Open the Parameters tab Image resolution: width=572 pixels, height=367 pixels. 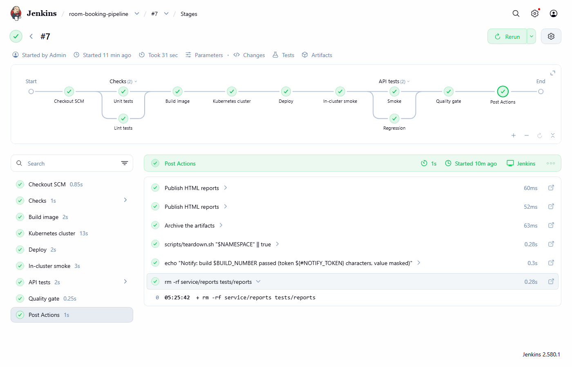204,55
